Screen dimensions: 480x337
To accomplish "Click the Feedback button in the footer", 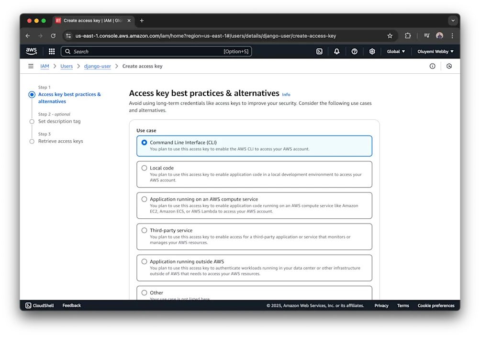I will tap(71, 305).
